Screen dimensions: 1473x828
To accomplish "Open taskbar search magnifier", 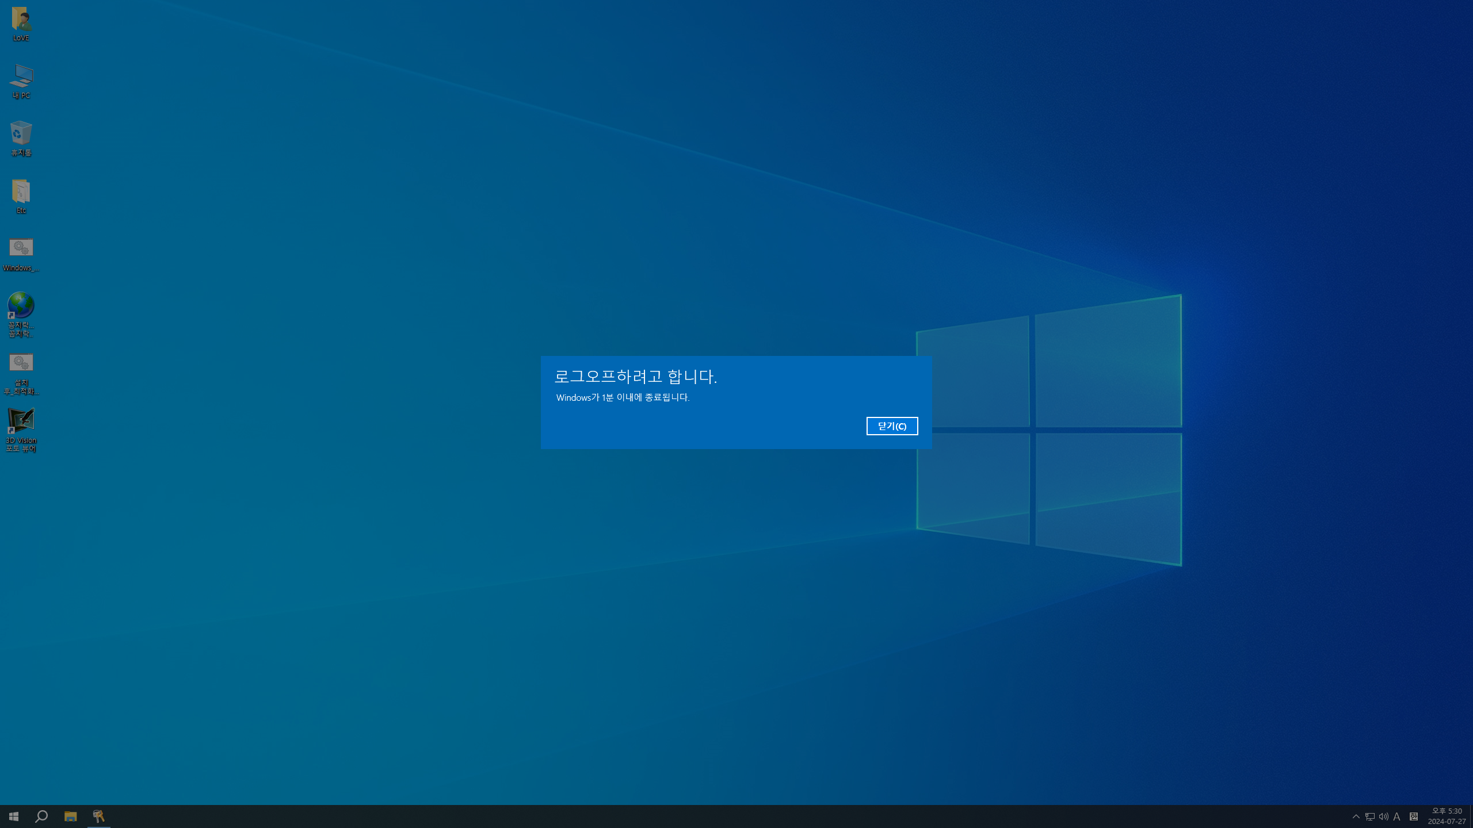I will 41,816.
